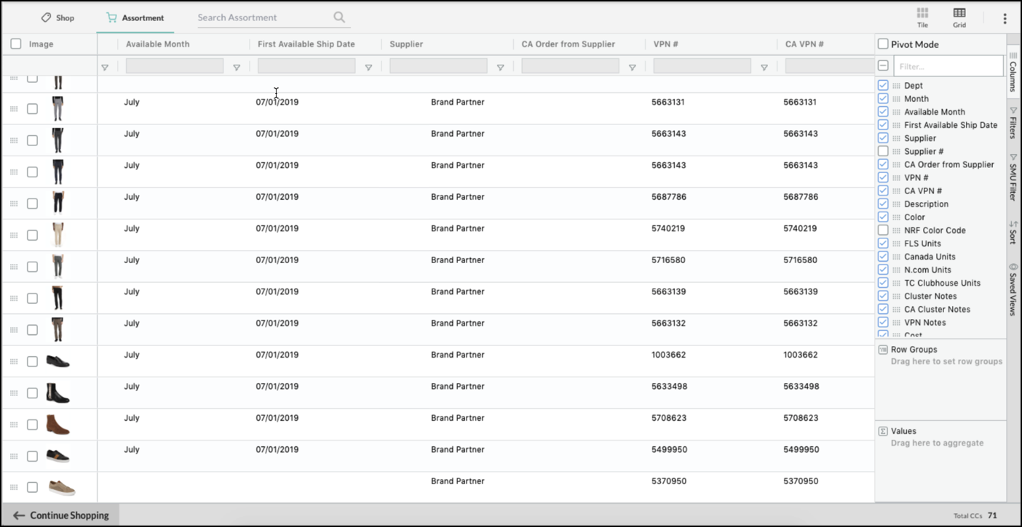Screen dimensions: 1022x527
Task: Click the search magnifier icon
Action: tap(339, 17)
